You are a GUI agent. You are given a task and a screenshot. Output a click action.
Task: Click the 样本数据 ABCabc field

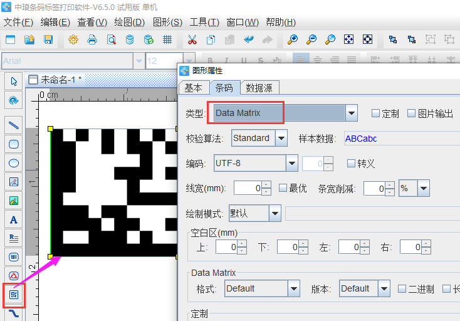coord(402,139)
